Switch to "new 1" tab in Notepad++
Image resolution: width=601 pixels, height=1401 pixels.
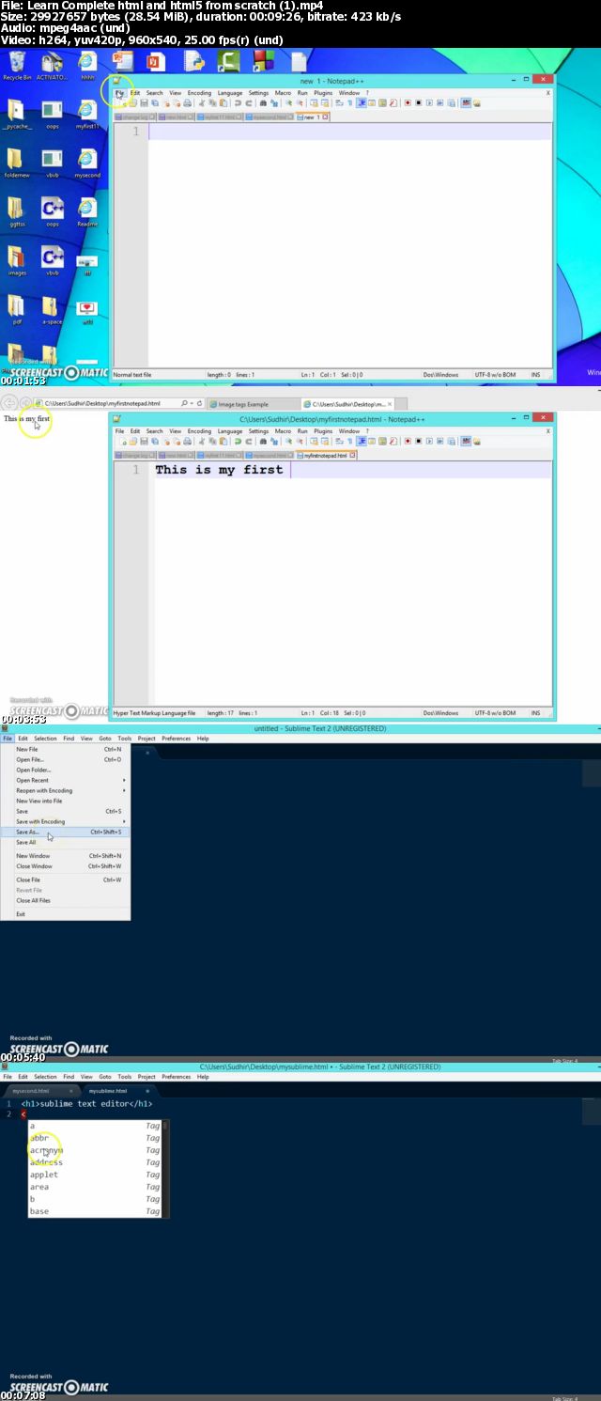(312, 117)
